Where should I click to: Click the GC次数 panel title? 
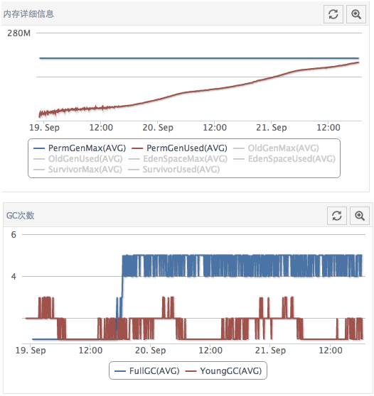pyautogui.click(x=20, y=216)
